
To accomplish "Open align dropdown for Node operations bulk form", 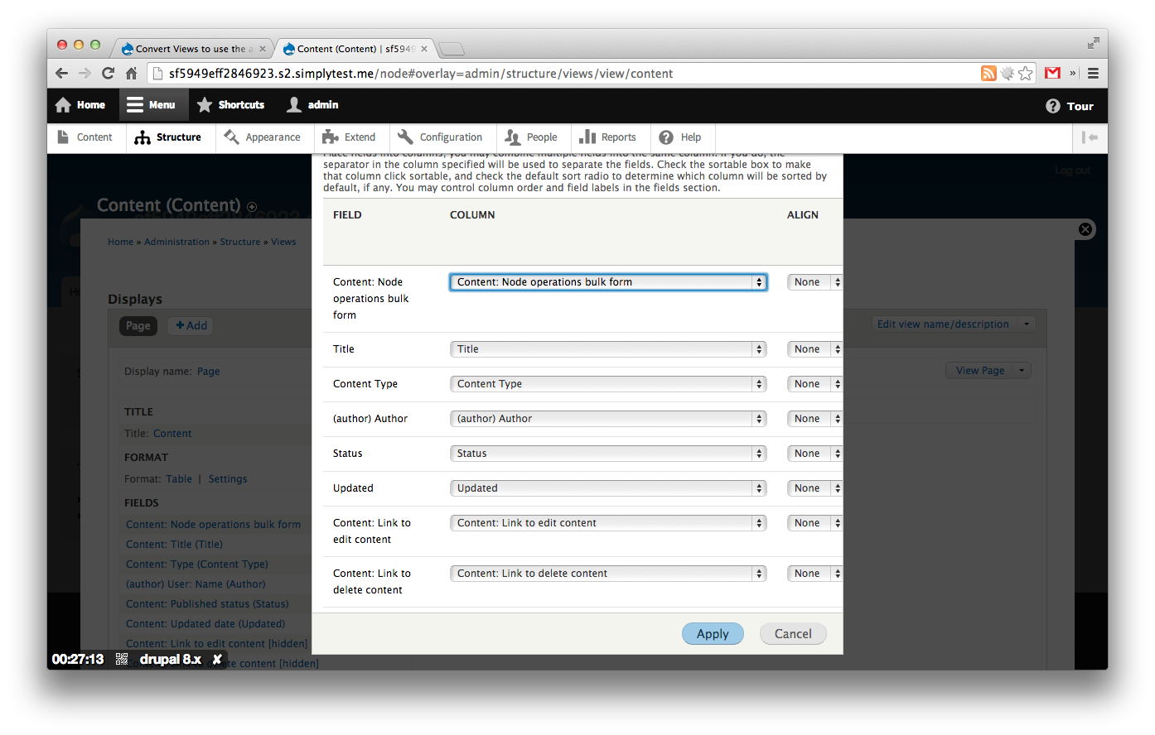I will [x=814, y=282].
